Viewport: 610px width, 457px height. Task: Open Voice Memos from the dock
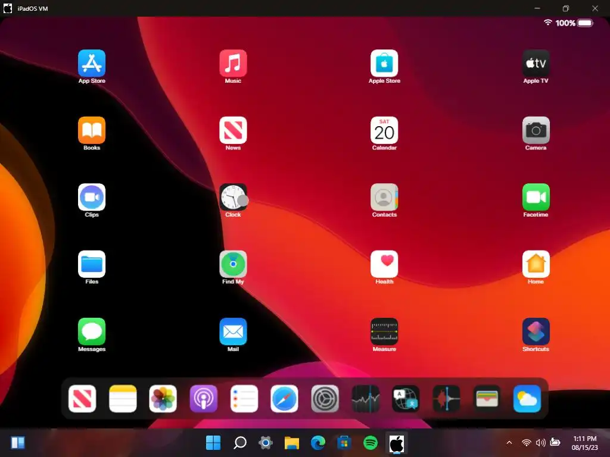446,399
